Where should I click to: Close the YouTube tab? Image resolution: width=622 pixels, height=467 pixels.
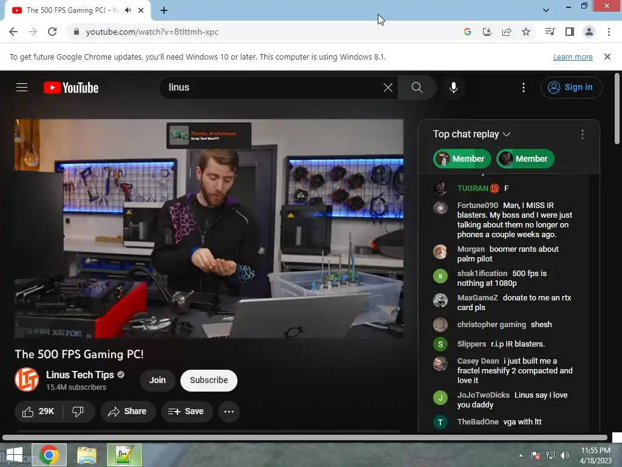141,10
